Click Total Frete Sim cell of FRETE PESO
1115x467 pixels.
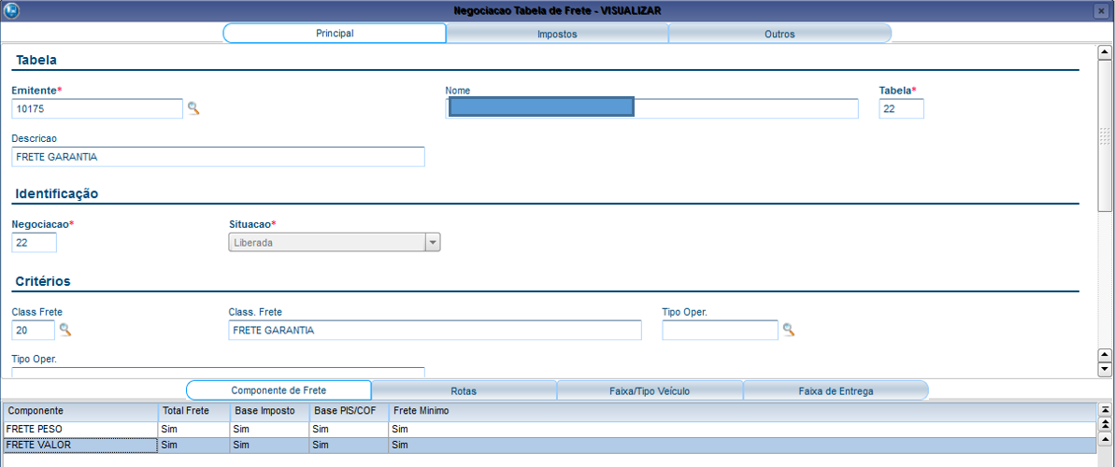(193, 430)
